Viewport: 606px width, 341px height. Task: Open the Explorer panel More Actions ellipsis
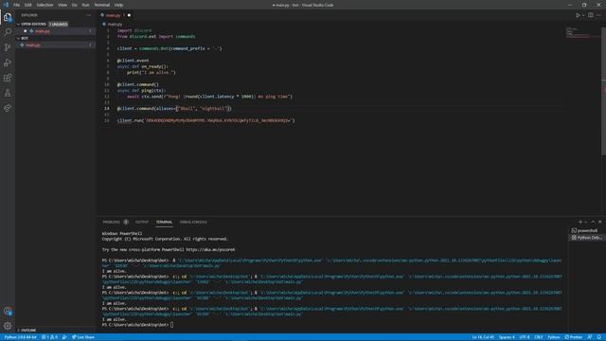(x=89, y=15)
